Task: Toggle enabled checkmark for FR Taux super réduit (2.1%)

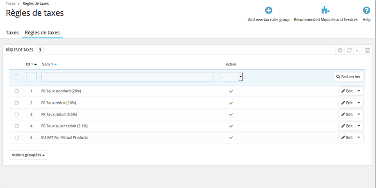Action: click(x=231, y=126)
